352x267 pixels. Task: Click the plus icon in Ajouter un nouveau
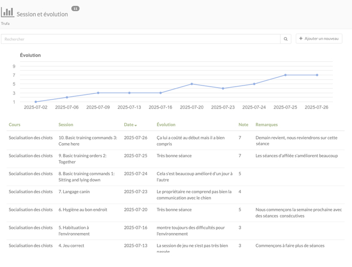click(x=301, y=38)
